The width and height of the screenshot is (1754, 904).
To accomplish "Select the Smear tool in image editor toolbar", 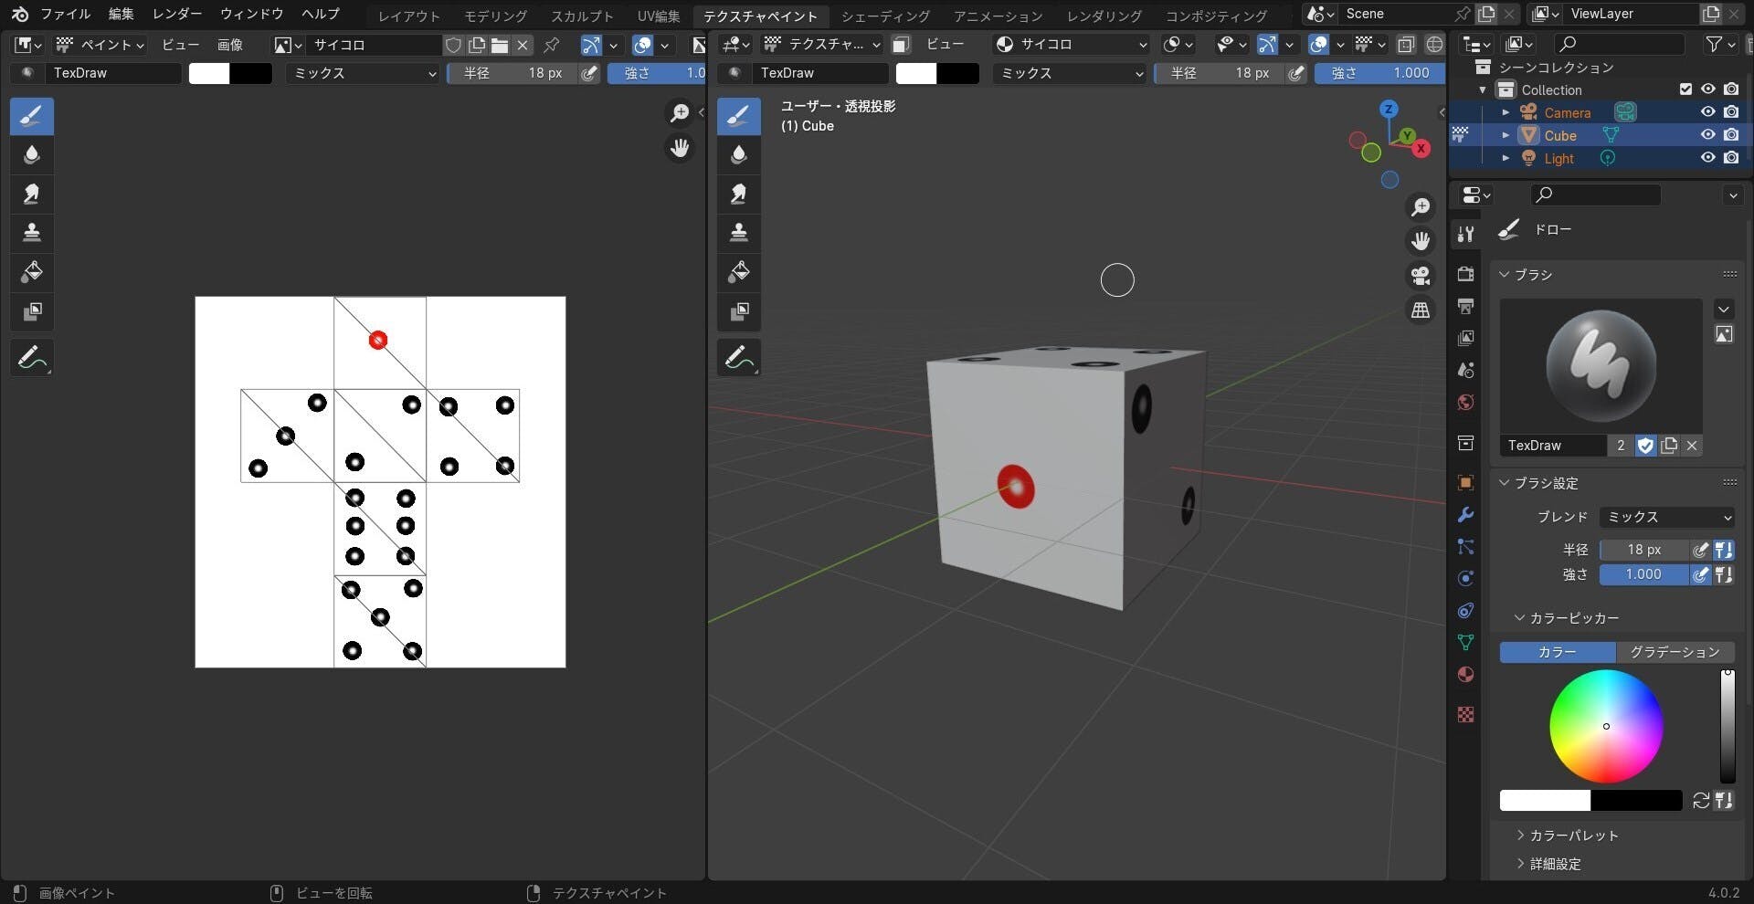I will (x=31, y=194).
